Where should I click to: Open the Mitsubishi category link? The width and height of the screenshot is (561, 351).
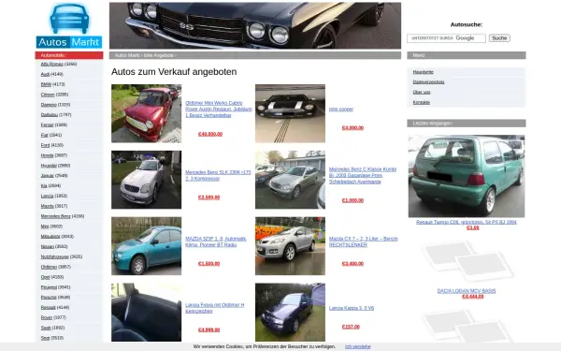[x=50, y=237]
